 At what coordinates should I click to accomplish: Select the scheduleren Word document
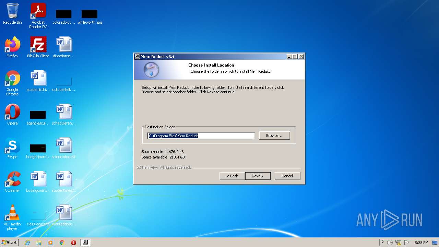(64, 115)
